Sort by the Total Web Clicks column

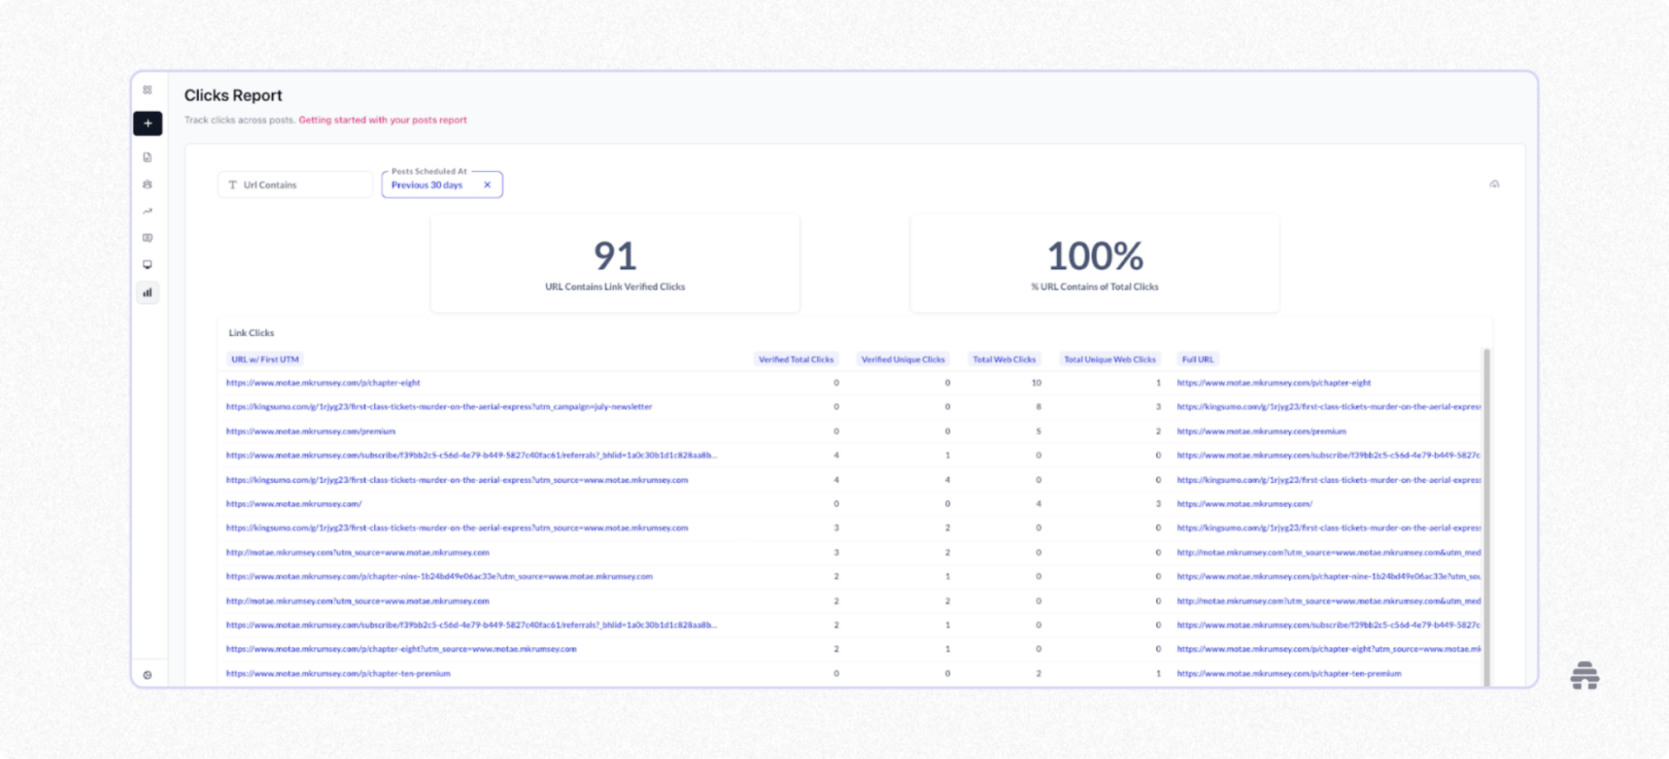(x=1004, y=360)
